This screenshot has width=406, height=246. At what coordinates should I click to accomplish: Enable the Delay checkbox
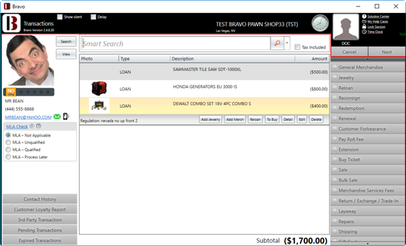coord(93,17)
